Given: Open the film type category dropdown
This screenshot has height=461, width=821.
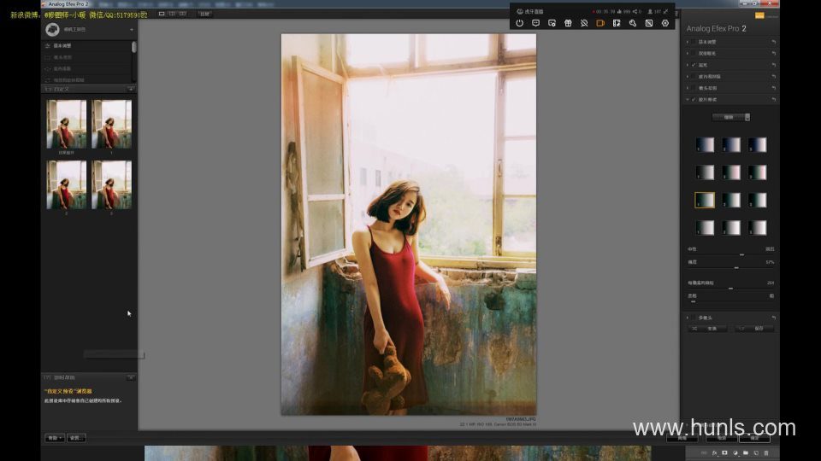Looking at the screenshot, I should coord(731,117).
